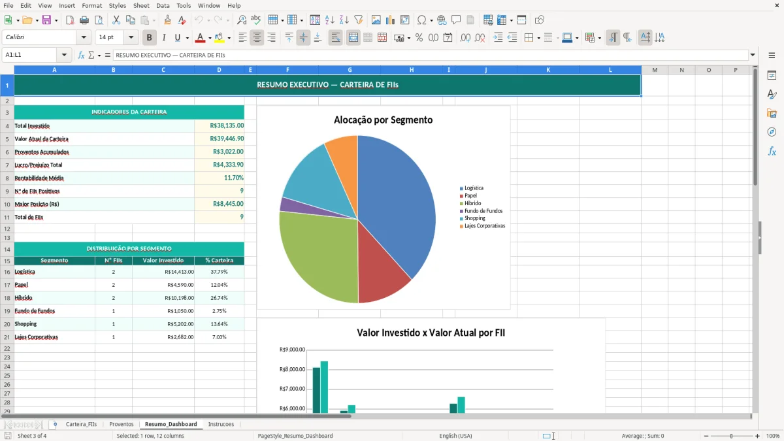Apply the yellow background color swatch
The width and height of the screenshot is (784, 441).
(220, 38)
